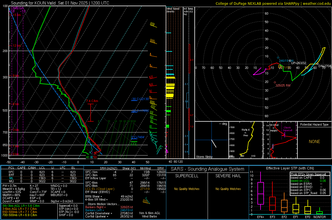The image size is (332, 220).
Task: Click the 'DCAPE = 41' value
Action: [x=11, y=198]
